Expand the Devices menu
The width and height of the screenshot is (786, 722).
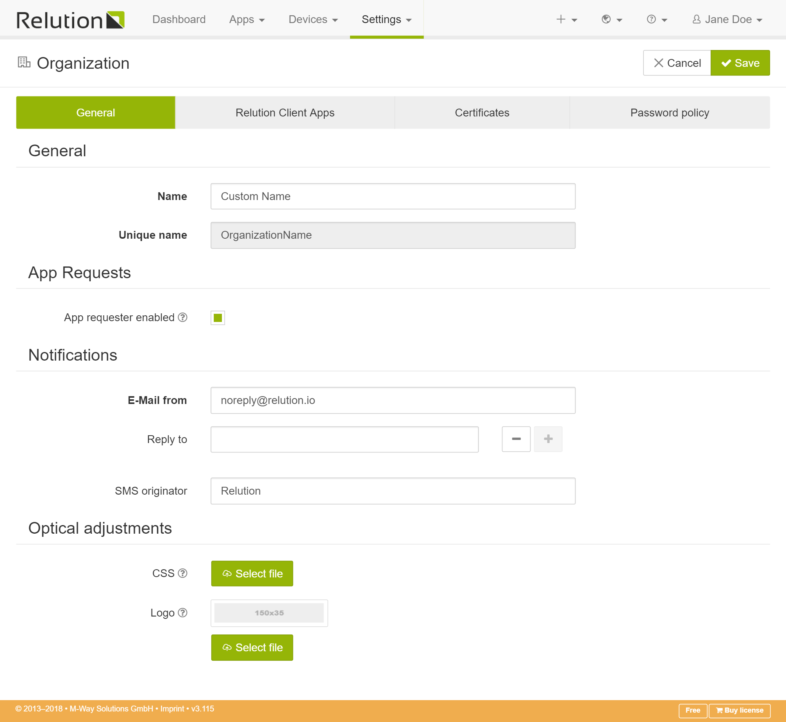[313, 19]
